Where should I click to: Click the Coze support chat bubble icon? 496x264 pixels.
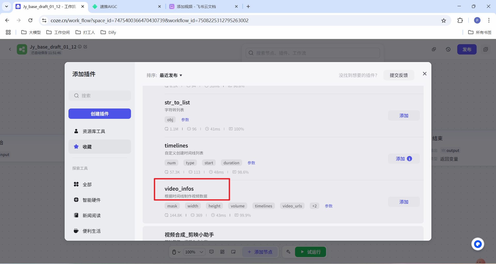477,244
